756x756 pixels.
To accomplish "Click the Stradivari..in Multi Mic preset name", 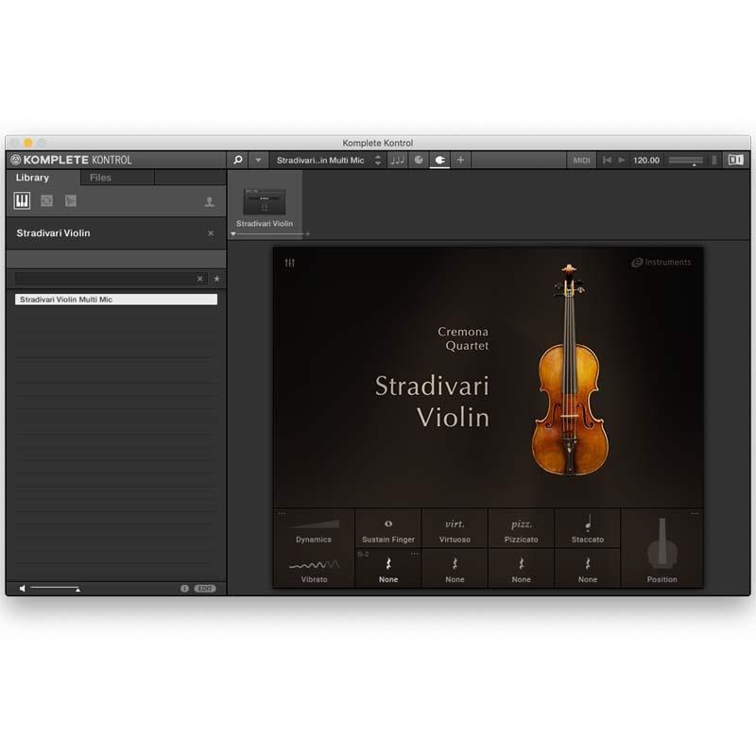I will pos(320,160).
